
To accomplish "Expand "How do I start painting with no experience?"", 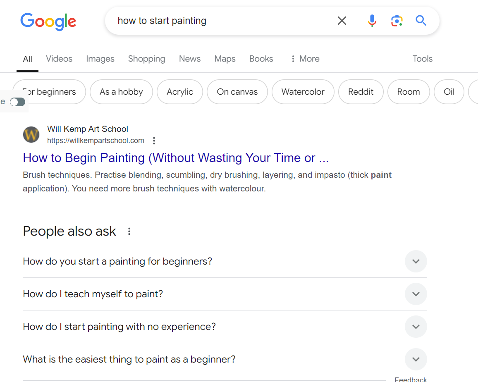I will (x=416, y=327).
